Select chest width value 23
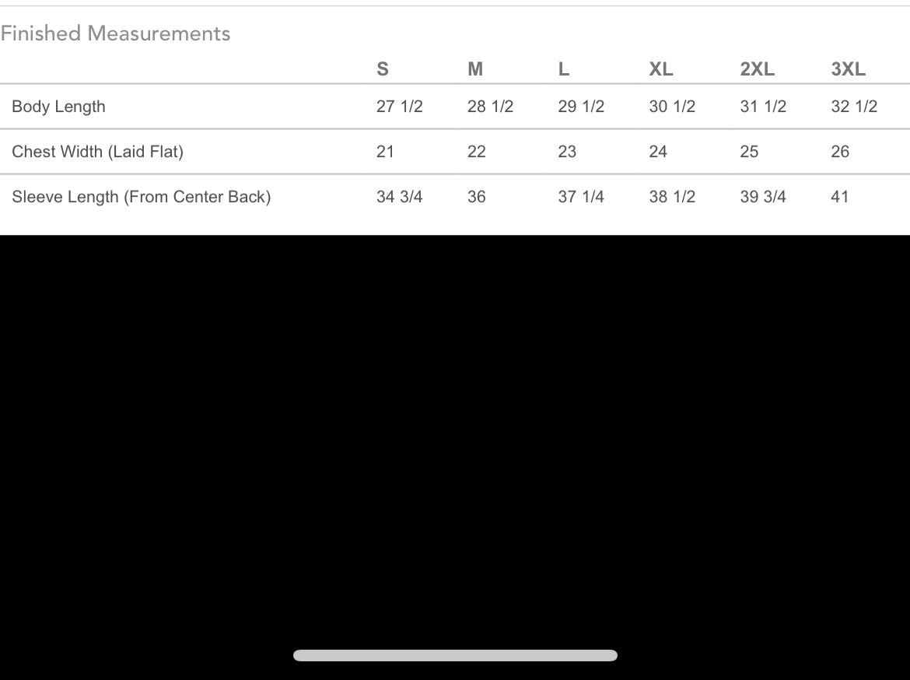This screenshot has height=680, width=910. coord(567,152)
